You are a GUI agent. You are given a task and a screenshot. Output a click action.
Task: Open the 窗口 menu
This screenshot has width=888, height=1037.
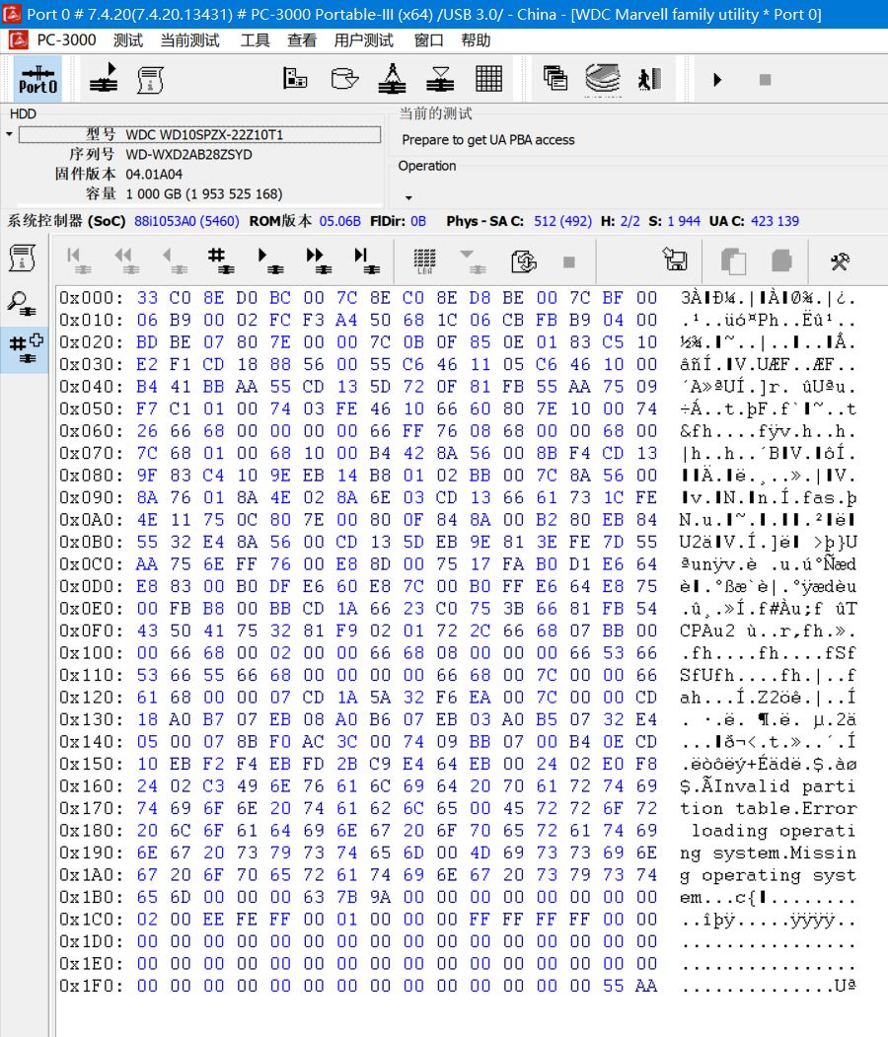428,40
